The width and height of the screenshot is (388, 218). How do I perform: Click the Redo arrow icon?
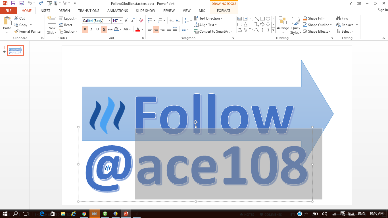[x=41, y=3]
